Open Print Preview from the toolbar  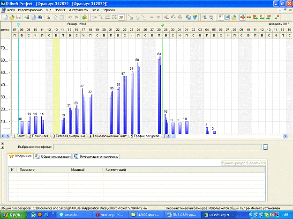(x=34, y=17)
